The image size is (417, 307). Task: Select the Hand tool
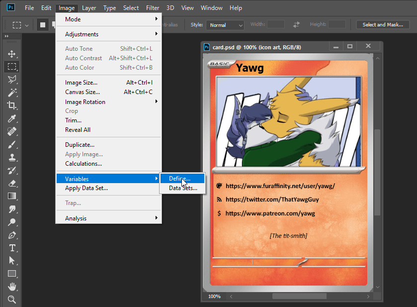[12, 287]
